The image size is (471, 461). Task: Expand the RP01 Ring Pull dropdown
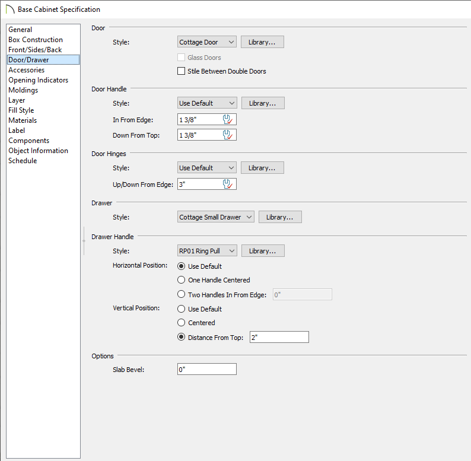coord(207,251)
